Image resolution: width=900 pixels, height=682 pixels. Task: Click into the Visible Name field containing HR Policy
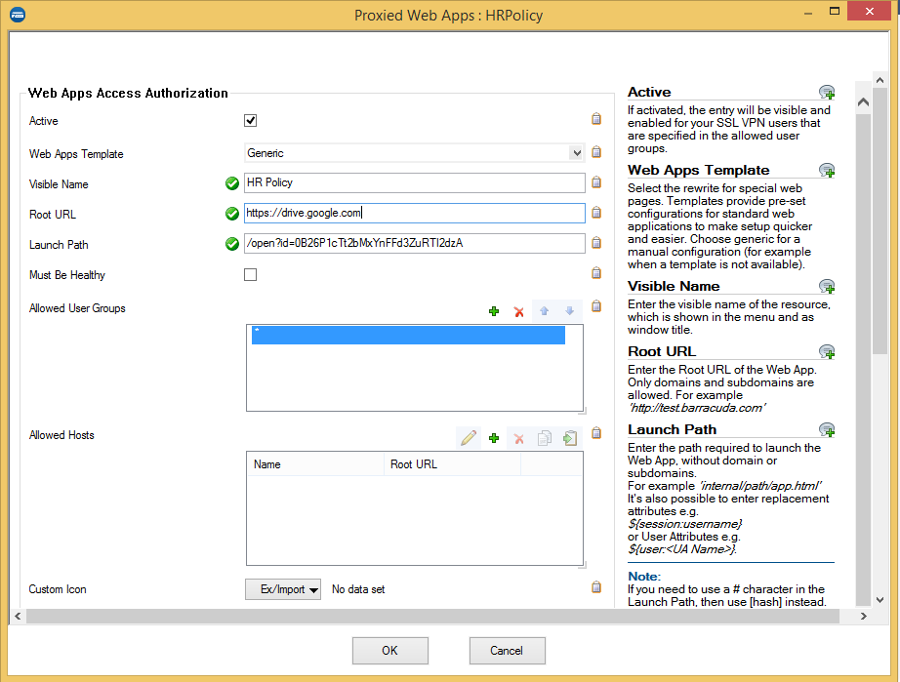pos(415,183)
